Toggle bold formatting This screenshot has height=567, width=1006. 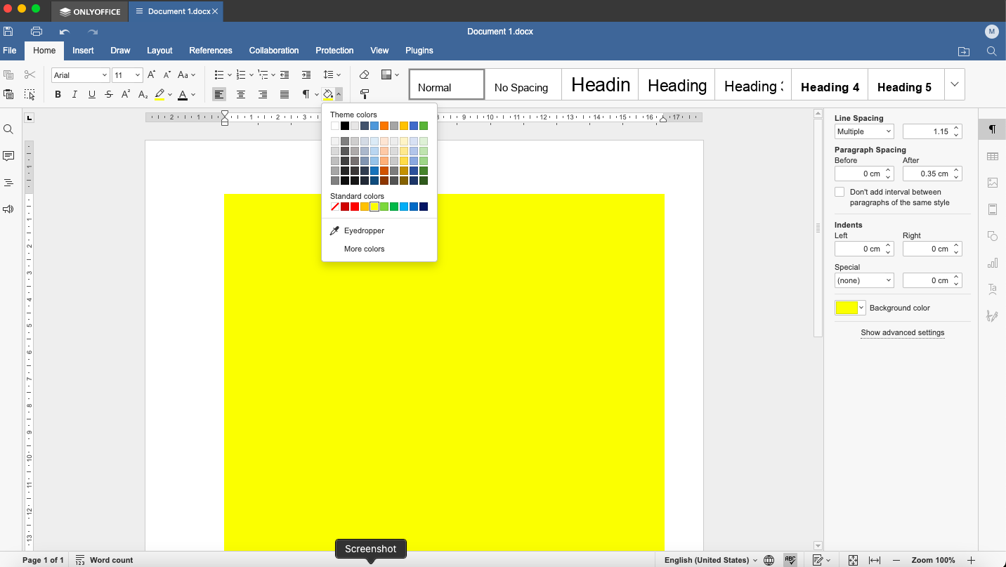(x=58, y=94)
